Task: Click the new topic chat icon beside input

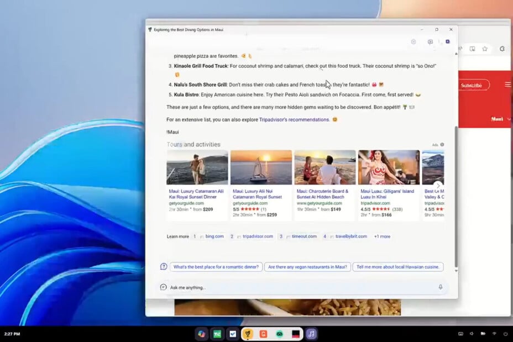Action: (163, 287)
